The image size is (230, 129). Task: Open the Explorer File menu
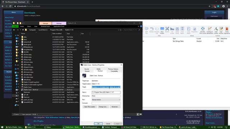click(x=15, y=26)
